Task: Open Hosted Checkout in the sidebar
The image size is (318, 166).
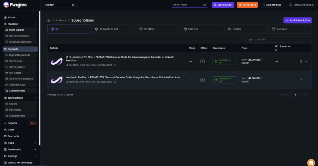Action: (20, 36)
